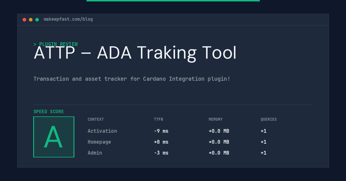The image size is (346, 181).
Task: Click the '+8 ms' TTFB value
Action: tap(161, 142)
